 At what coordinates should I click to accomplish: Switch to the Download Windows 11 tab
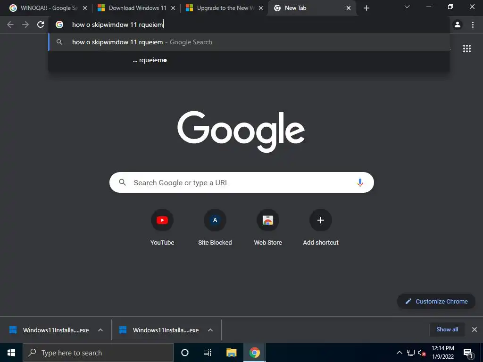[135, 8]
